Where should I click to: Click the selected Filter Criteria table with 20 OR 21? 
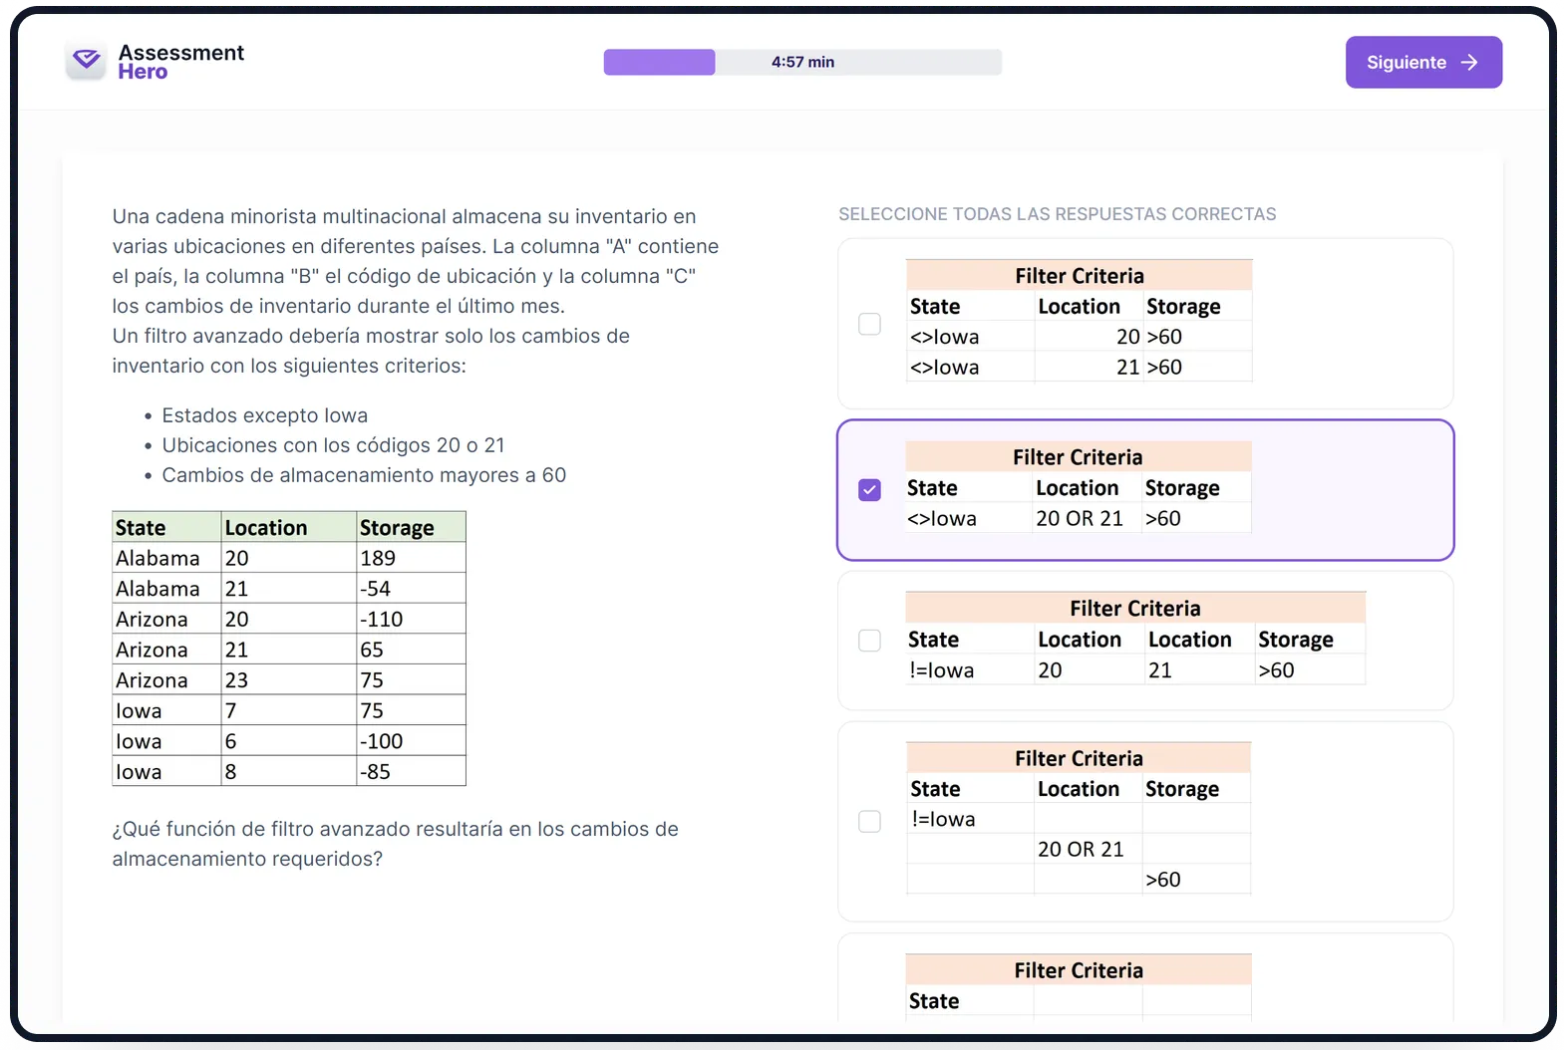1078,487
